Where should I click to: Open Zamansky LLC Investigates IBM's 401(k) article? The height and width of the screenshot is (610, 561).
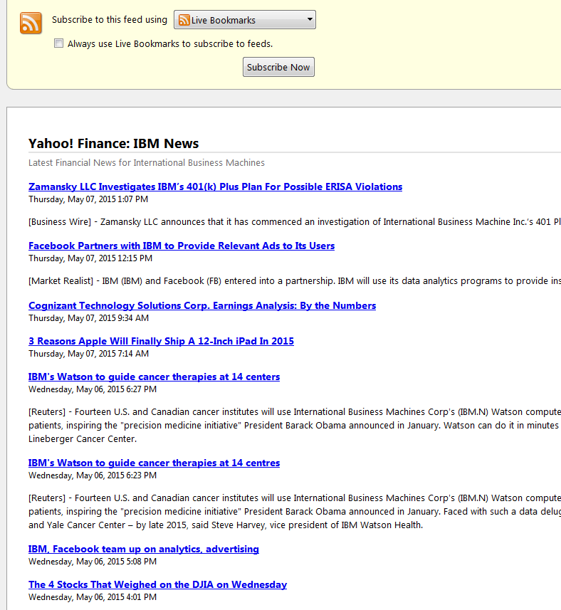coord(215,186)
